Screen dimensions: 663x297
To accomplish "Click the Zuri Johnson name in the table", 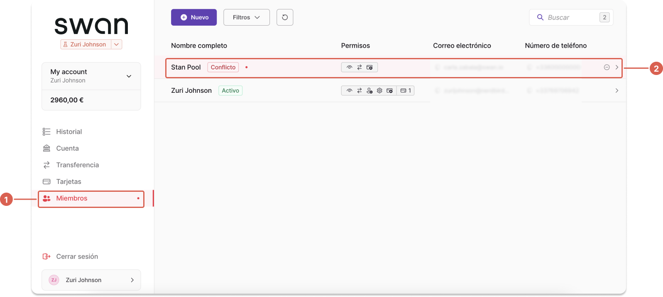I will click(x=191, y=90).
